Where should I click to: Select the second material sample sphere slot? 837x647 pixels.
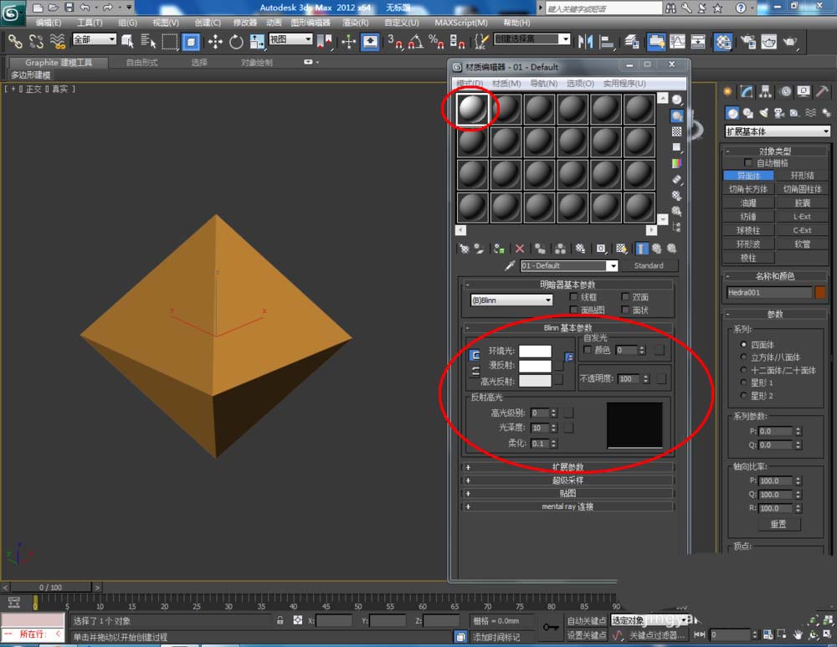[x=506, y=109]
